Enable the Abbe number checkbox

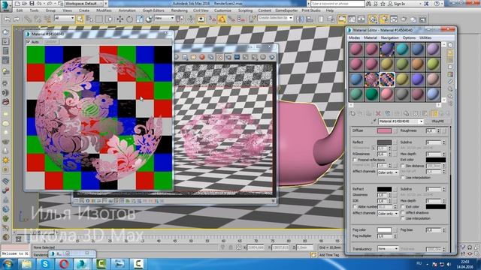point(355,207)
